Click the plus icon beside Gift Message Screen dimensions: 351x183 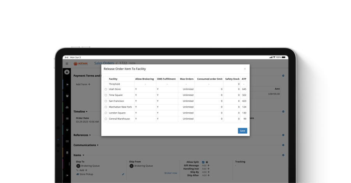pyautogui.click(x=209, y=166)
